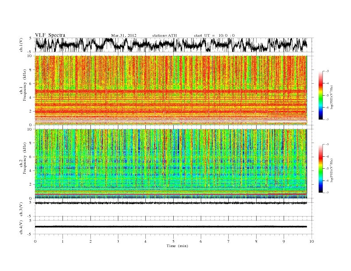Click the ch.2 frequency tick label '4'
Viewport: 351px width, 271px height.
[x=31, y=171]
